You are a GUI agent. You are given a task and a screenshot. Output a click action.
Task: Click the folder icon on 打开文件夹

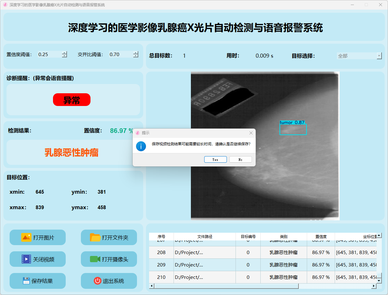95,237
